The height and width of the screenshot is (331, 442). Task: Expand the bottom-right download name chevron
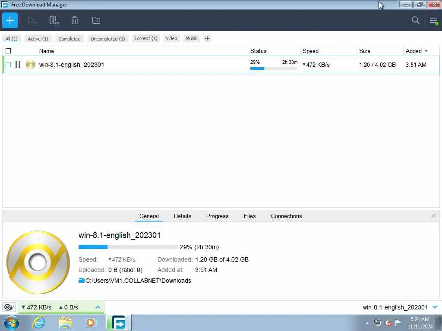click(x=435, y=307)
